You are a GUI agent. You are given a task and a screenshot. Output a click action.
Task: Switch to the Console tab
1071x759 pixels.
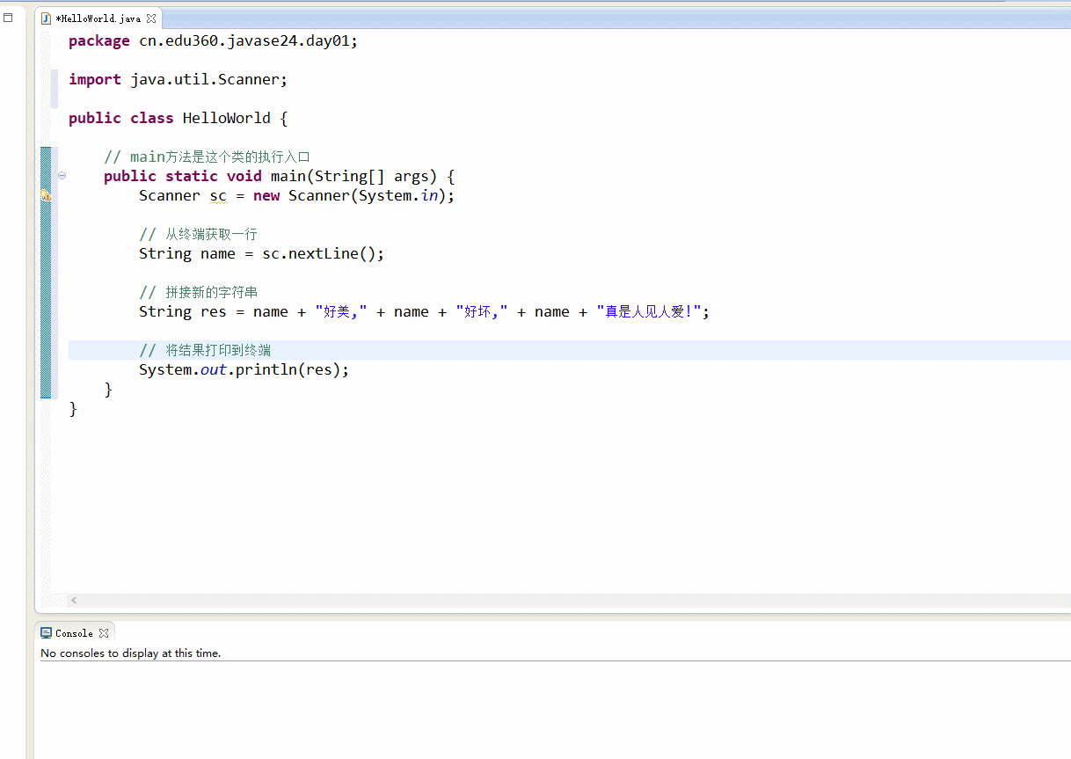click(x=75, y=633)
